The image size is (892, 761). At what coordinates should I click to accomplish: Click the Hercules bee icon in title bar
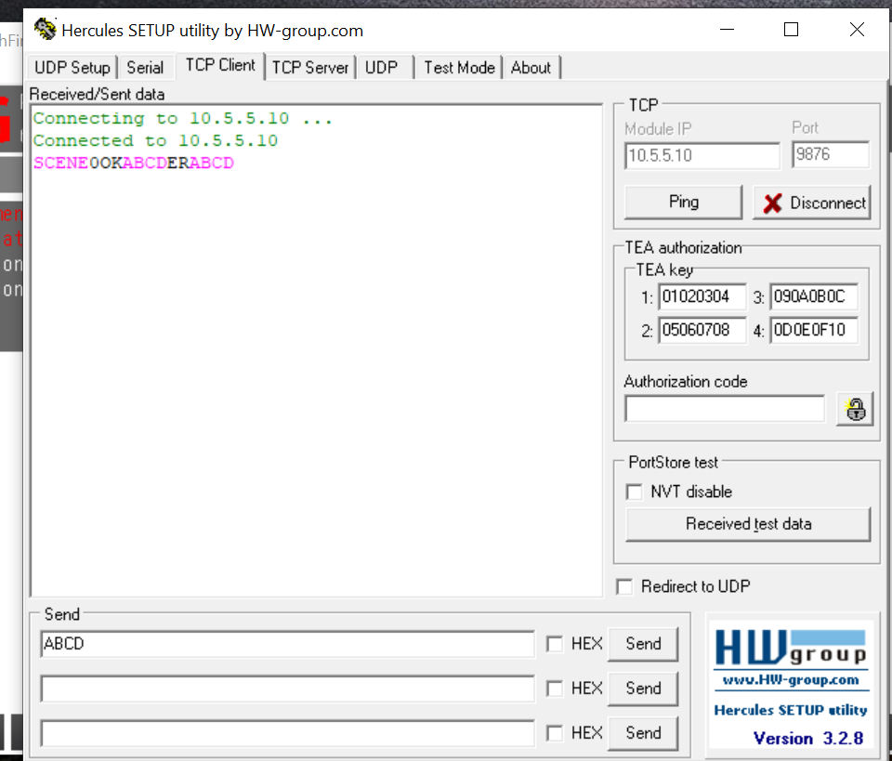[x=45, y=29]
